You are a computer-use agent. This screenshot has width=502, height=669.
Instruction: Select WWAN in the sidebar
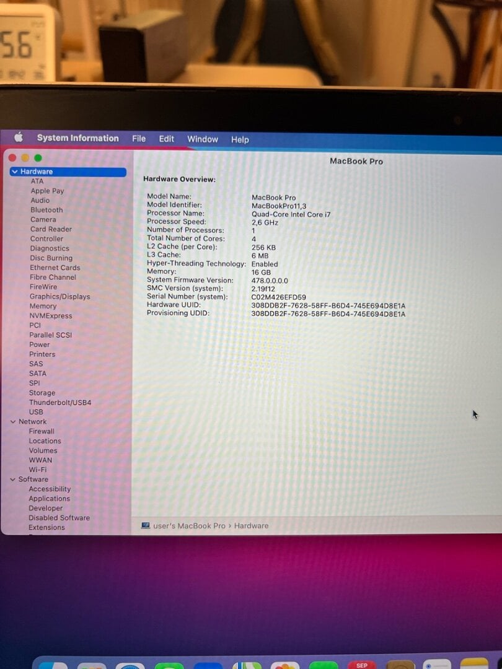click(40, 460)
